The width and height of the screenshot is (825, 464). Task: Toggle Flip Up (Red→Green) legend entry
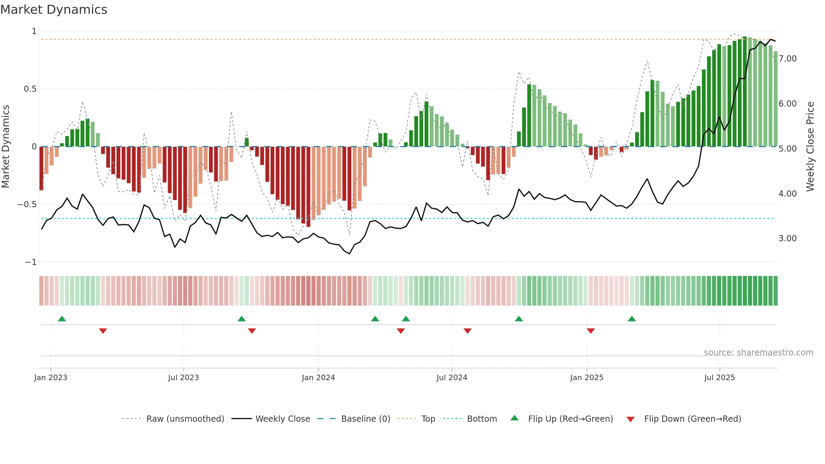(x=562, y=419)
